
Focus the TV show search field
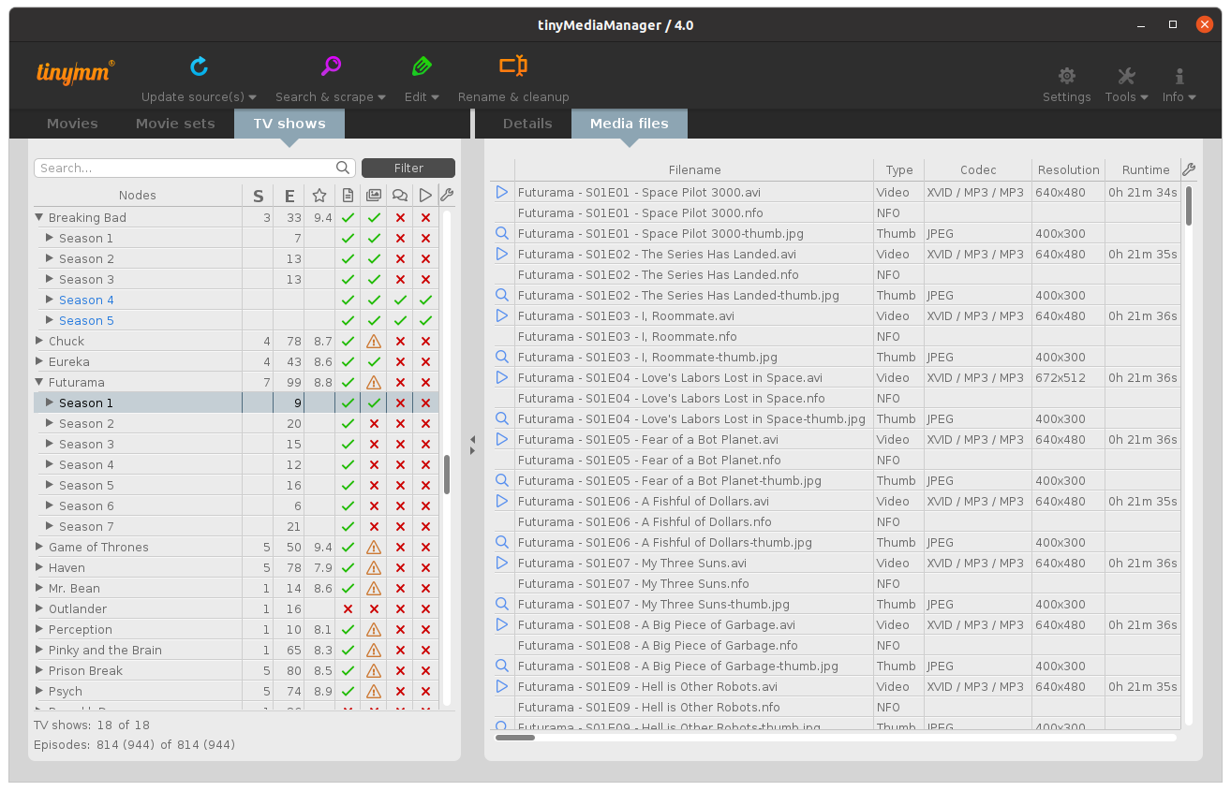point(185,168)
